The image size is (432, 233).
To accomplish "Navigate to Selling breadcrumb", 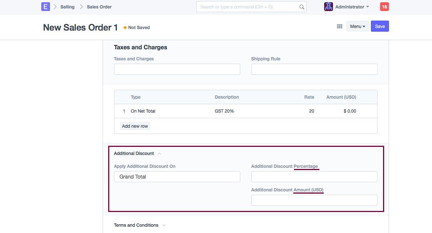I will coord(67,7).
